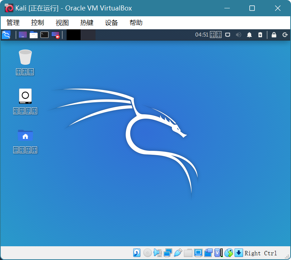Open the notifications bell icon
This screenshot has height=260, width=291.
pyautogui.click(x=249, y=35)
